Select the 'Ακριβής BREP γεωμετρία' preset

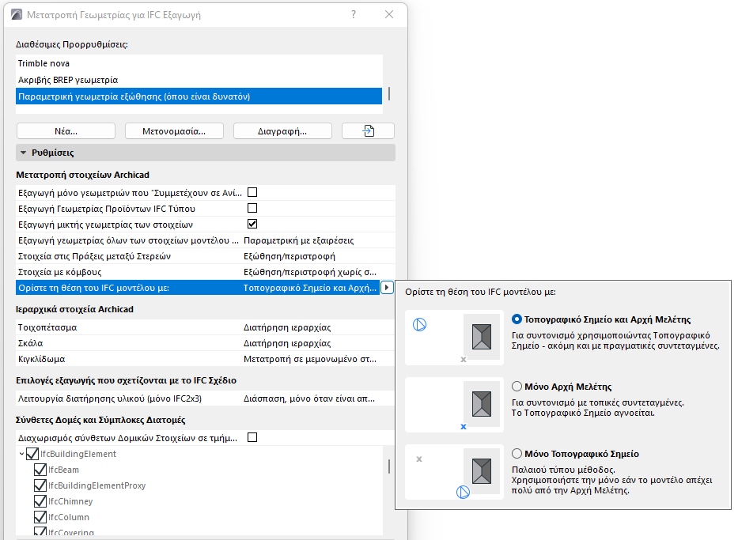pos(199,80)
